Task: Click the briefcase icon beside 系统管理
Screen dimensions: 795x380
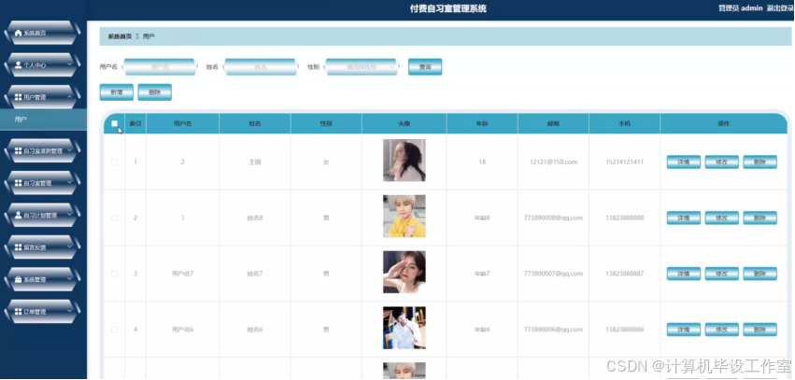Action: click(19, 280)
